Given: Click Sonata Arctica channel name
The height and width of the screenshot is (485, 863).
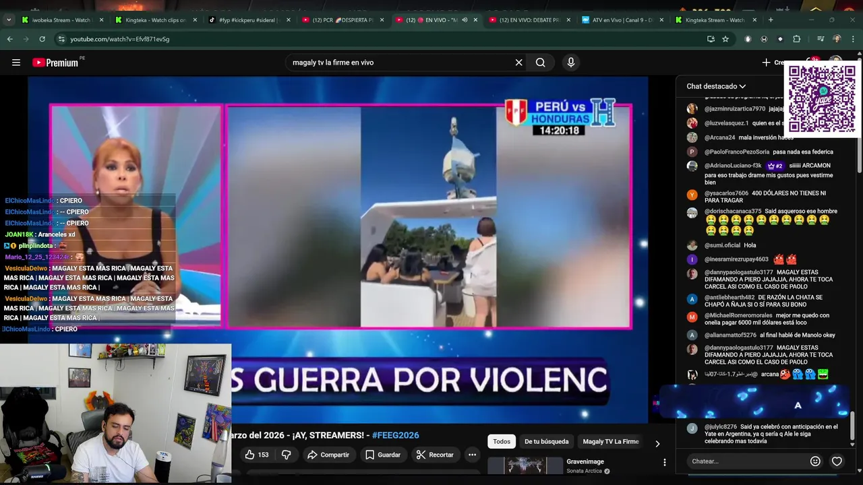Looking at the screenshot, I should [585, 471].
